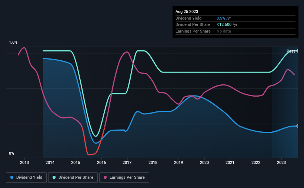
Task: Toggle the Earnings Per Share legend button
Action: tap(124, 178)
